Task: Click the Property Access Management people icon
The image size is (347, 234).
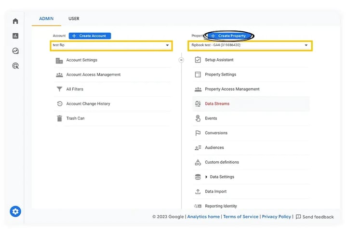Action: [x=198, y=90]
